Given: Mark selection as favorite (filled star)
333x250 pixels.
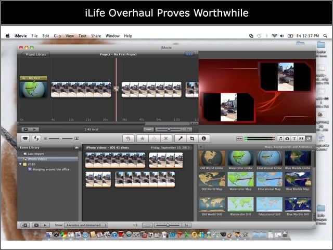Looking at the screenshot, I should (143, 139).
